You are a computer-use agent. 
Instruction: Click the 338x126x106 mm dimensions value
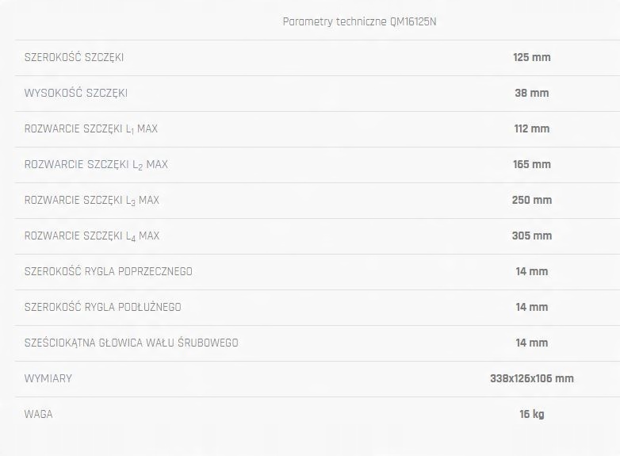(x=531, y=378)
